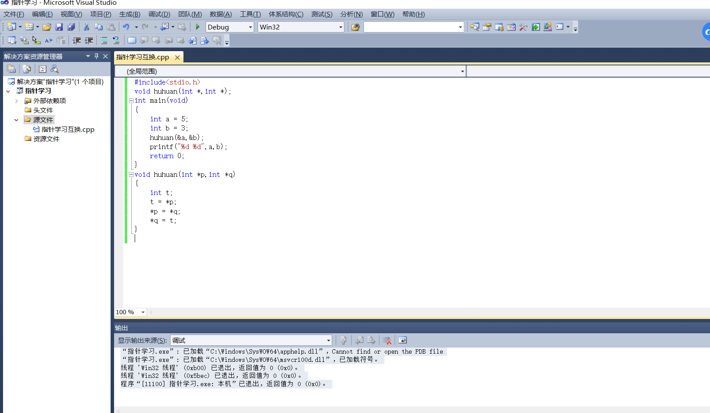
Task: Open the Toolbox hammer-wrench icon
Action: point(524,27)
